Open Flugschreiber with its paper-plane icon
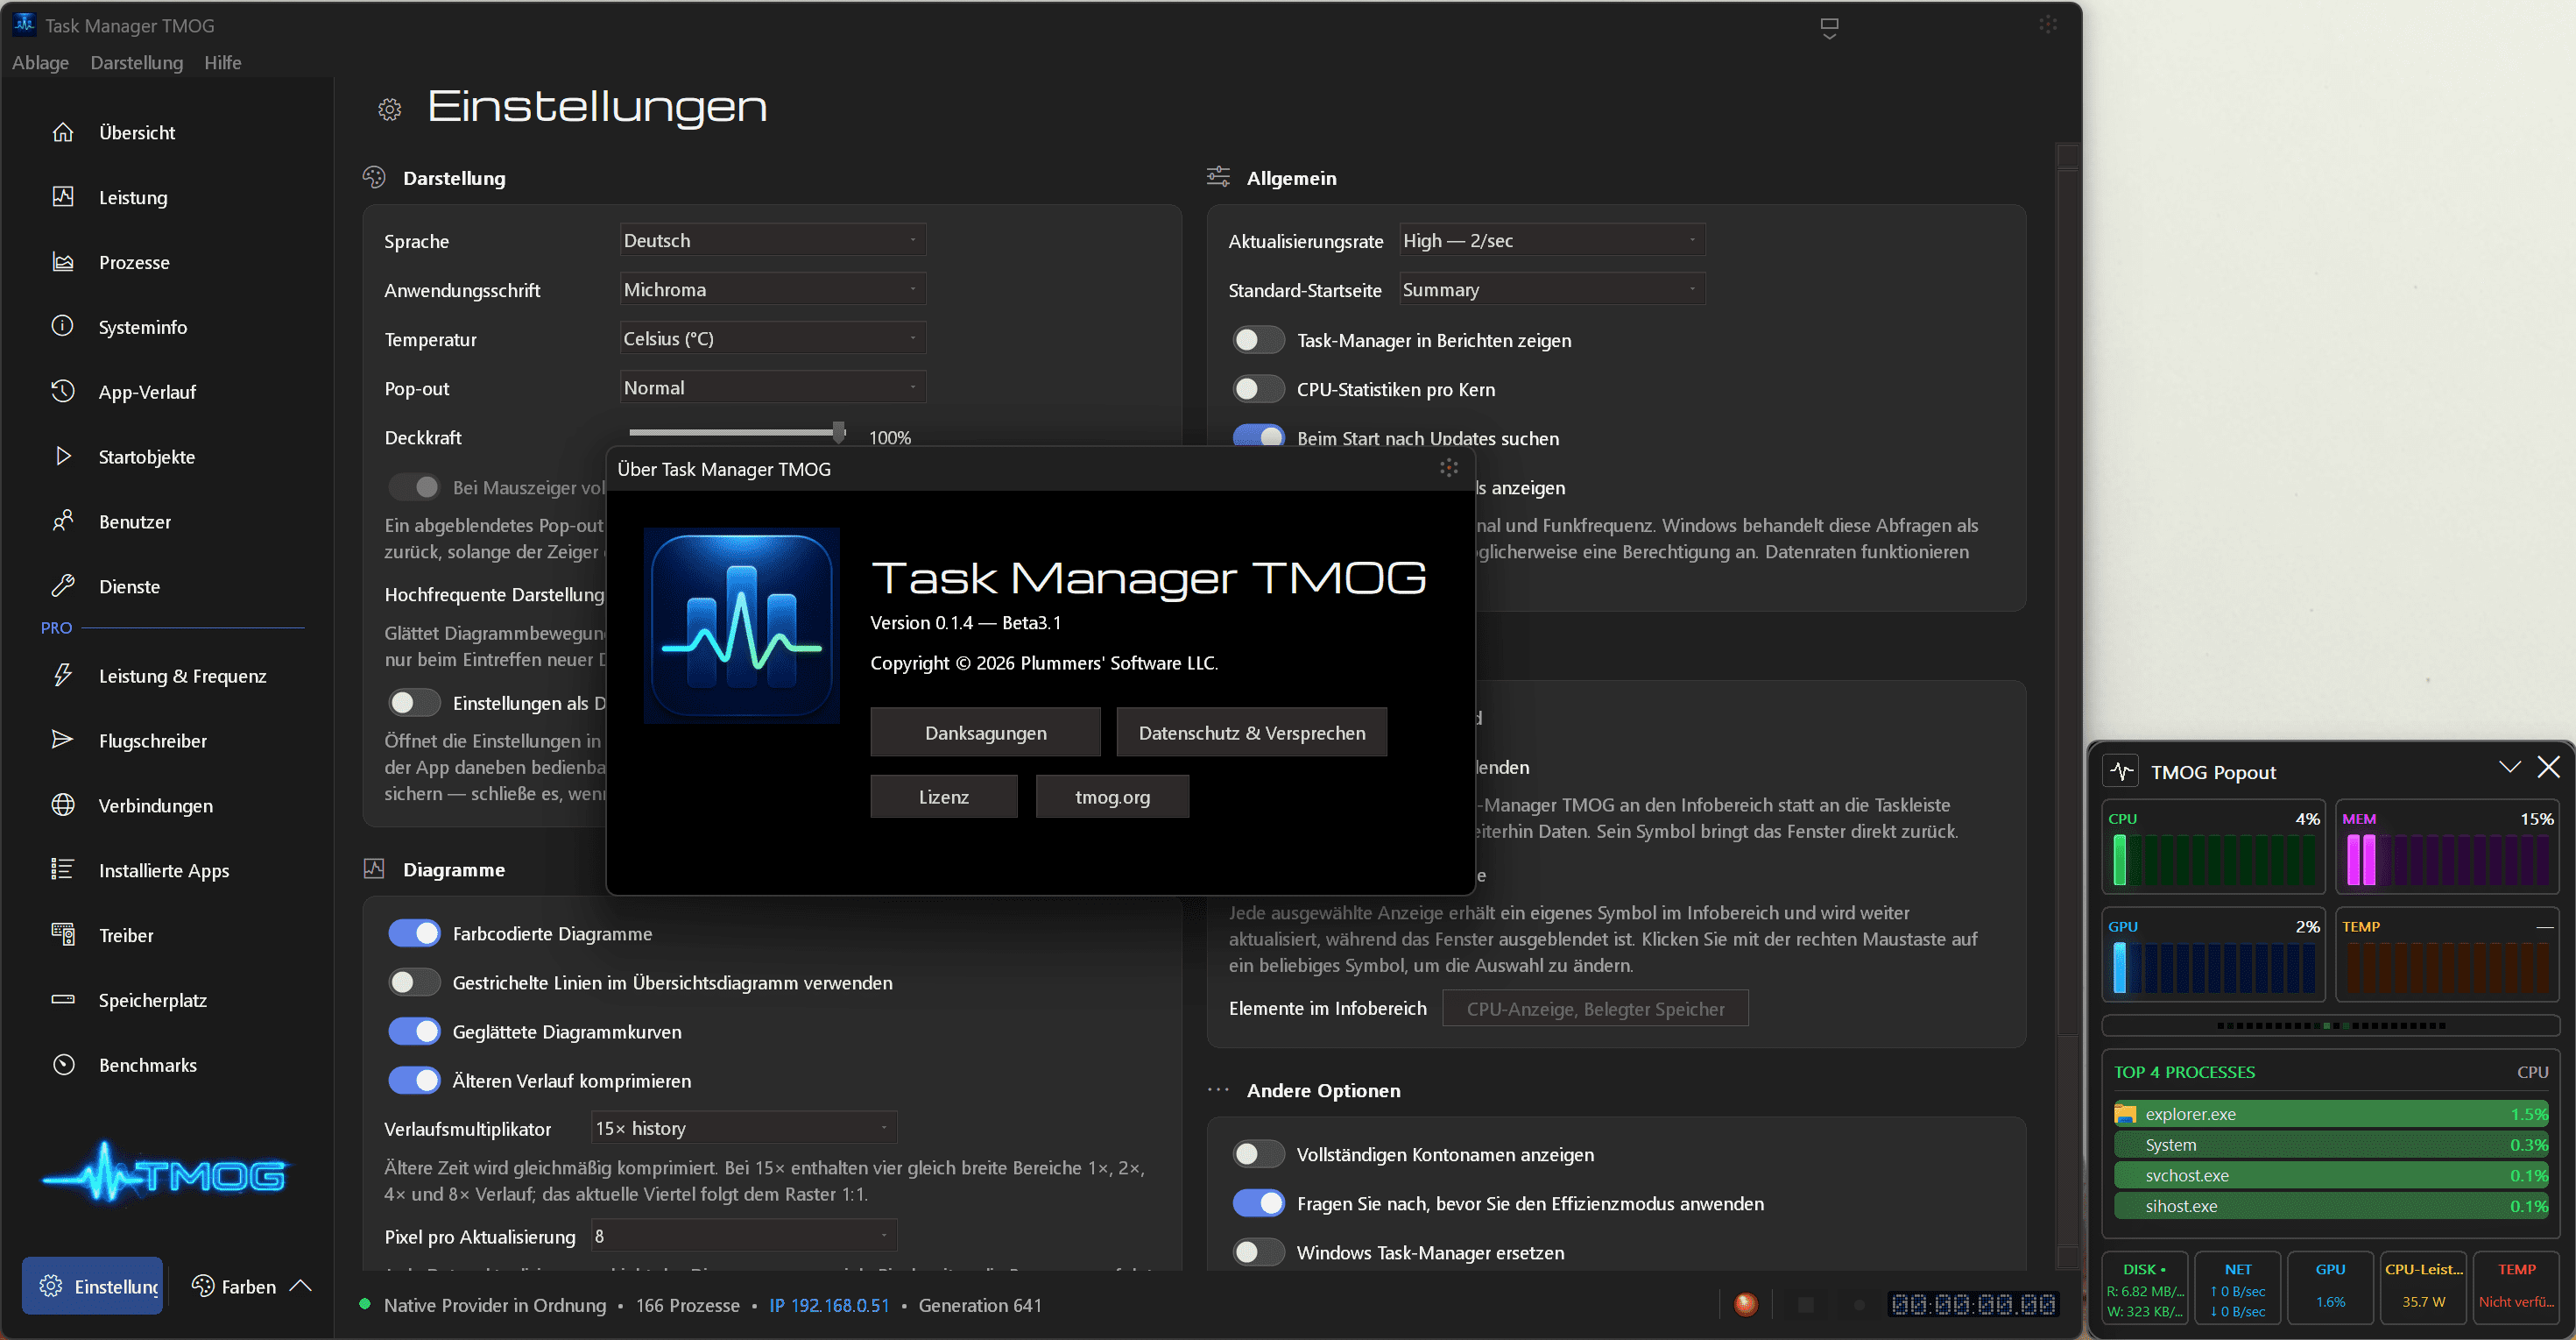Screen dimensions: 2576x1340 click(x=63, y=741)
